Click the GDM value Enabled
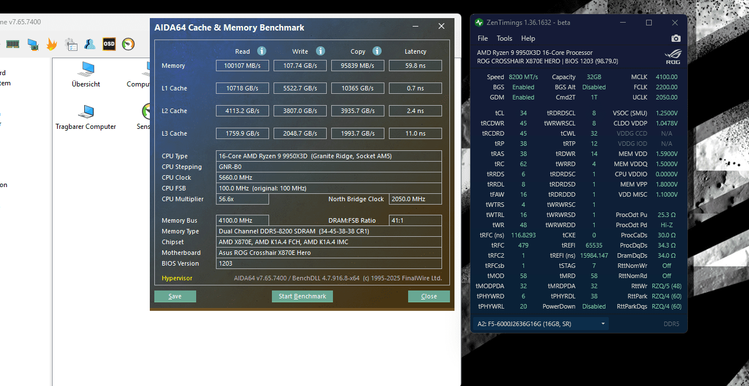Image resolution: width=749 pixels, height=386 pixels. coord(523,97)
